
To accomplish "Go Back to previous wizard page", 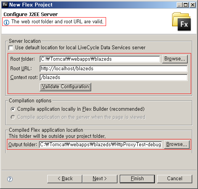I will [65, 179].
